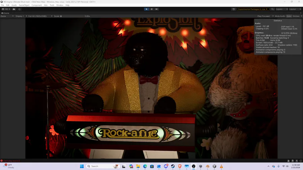This screenshot has height=170, width=303.
Task: Click third status bar icon at bottom right
Action: [297, 161]
